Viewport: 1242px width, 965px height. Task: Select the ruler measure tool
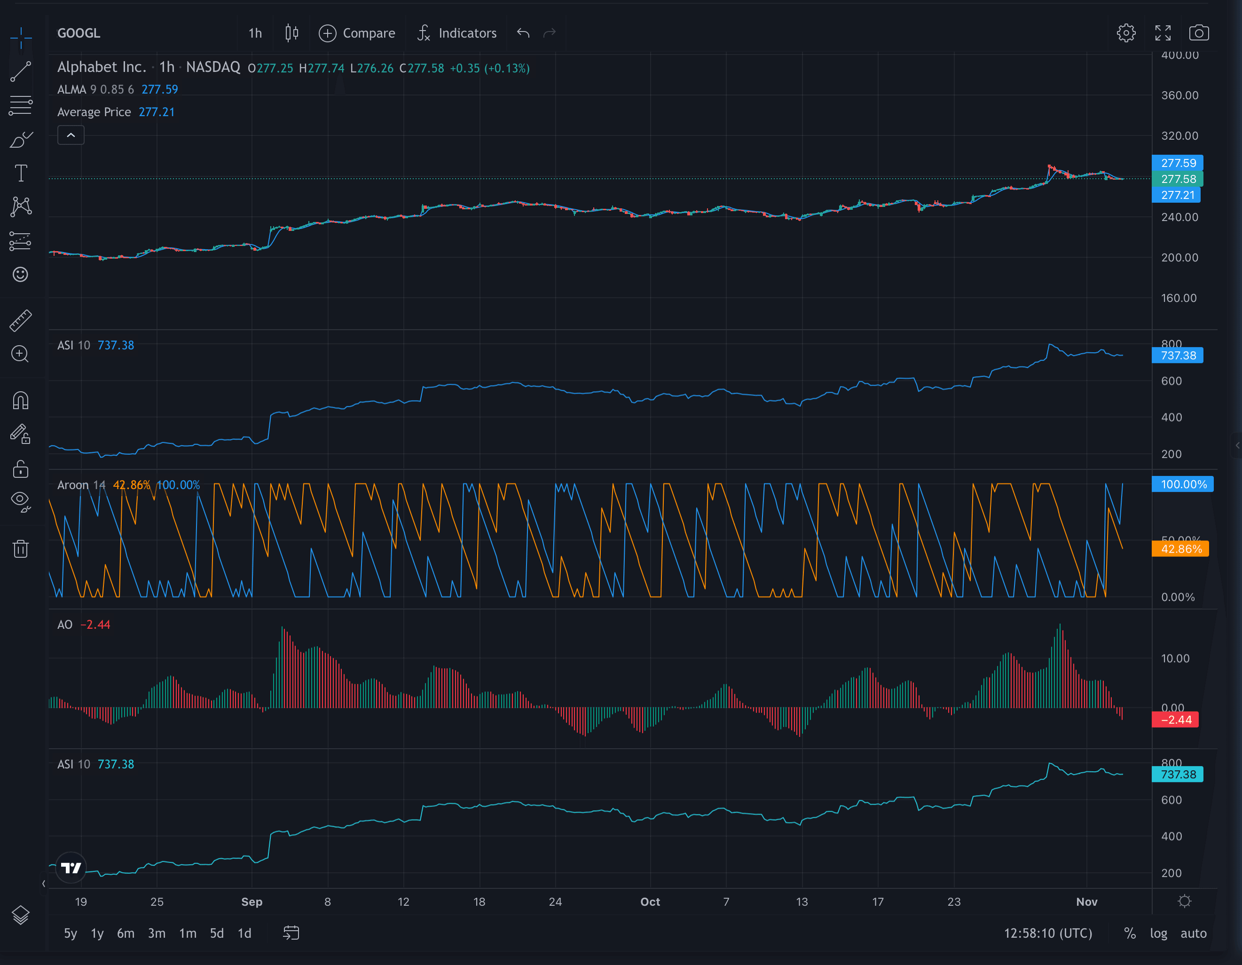point(21,321)
